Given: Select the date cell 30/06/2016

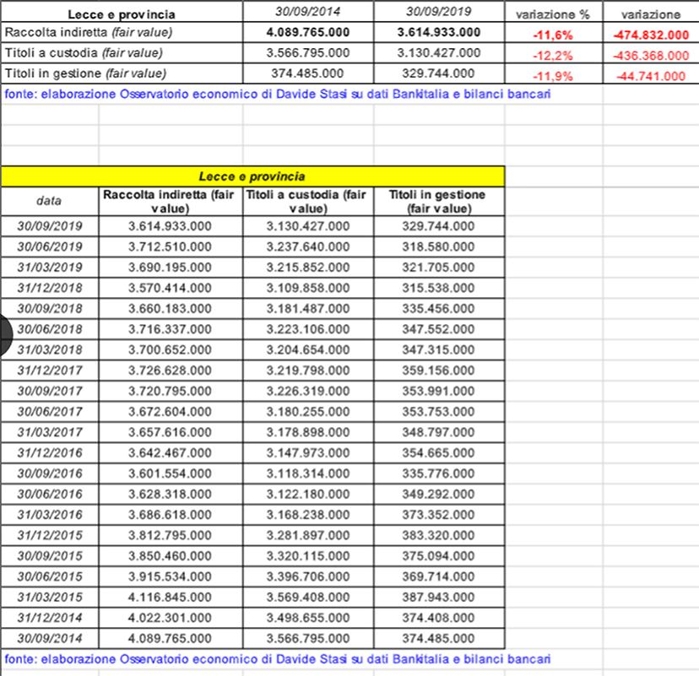Looking at the screenshot, I should [50, 494].
